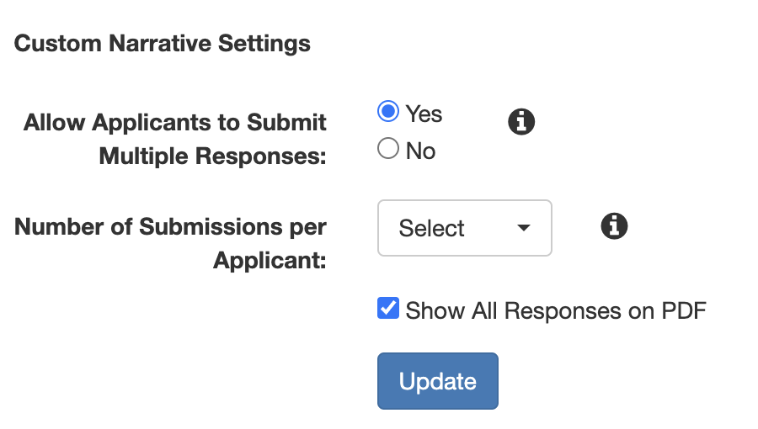
Task: Click the caret arrow in Select dropdown
Action: [x=524, y=227]
